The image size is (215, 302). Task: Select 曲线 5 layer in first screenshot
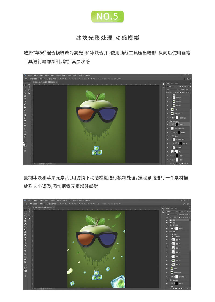[x=179, y=124]
